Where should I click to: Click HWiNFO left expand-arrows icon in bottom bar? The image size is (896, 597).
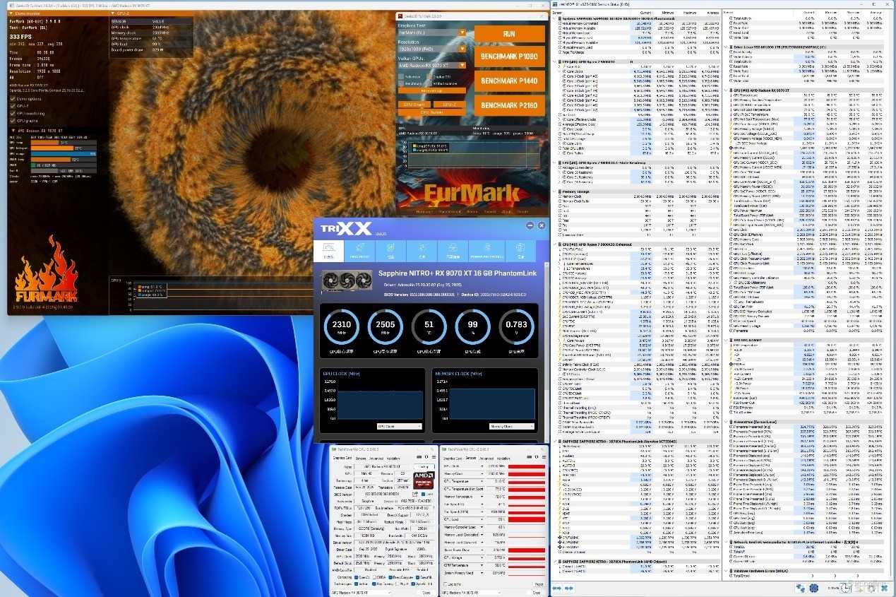coord(557,588)
